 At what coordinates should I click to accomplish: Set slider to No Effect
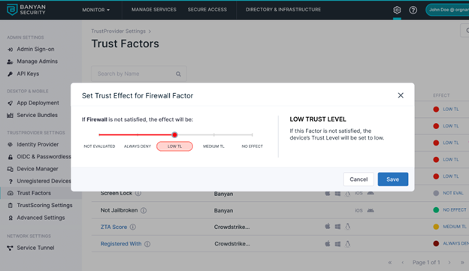[x=252, y=146]
